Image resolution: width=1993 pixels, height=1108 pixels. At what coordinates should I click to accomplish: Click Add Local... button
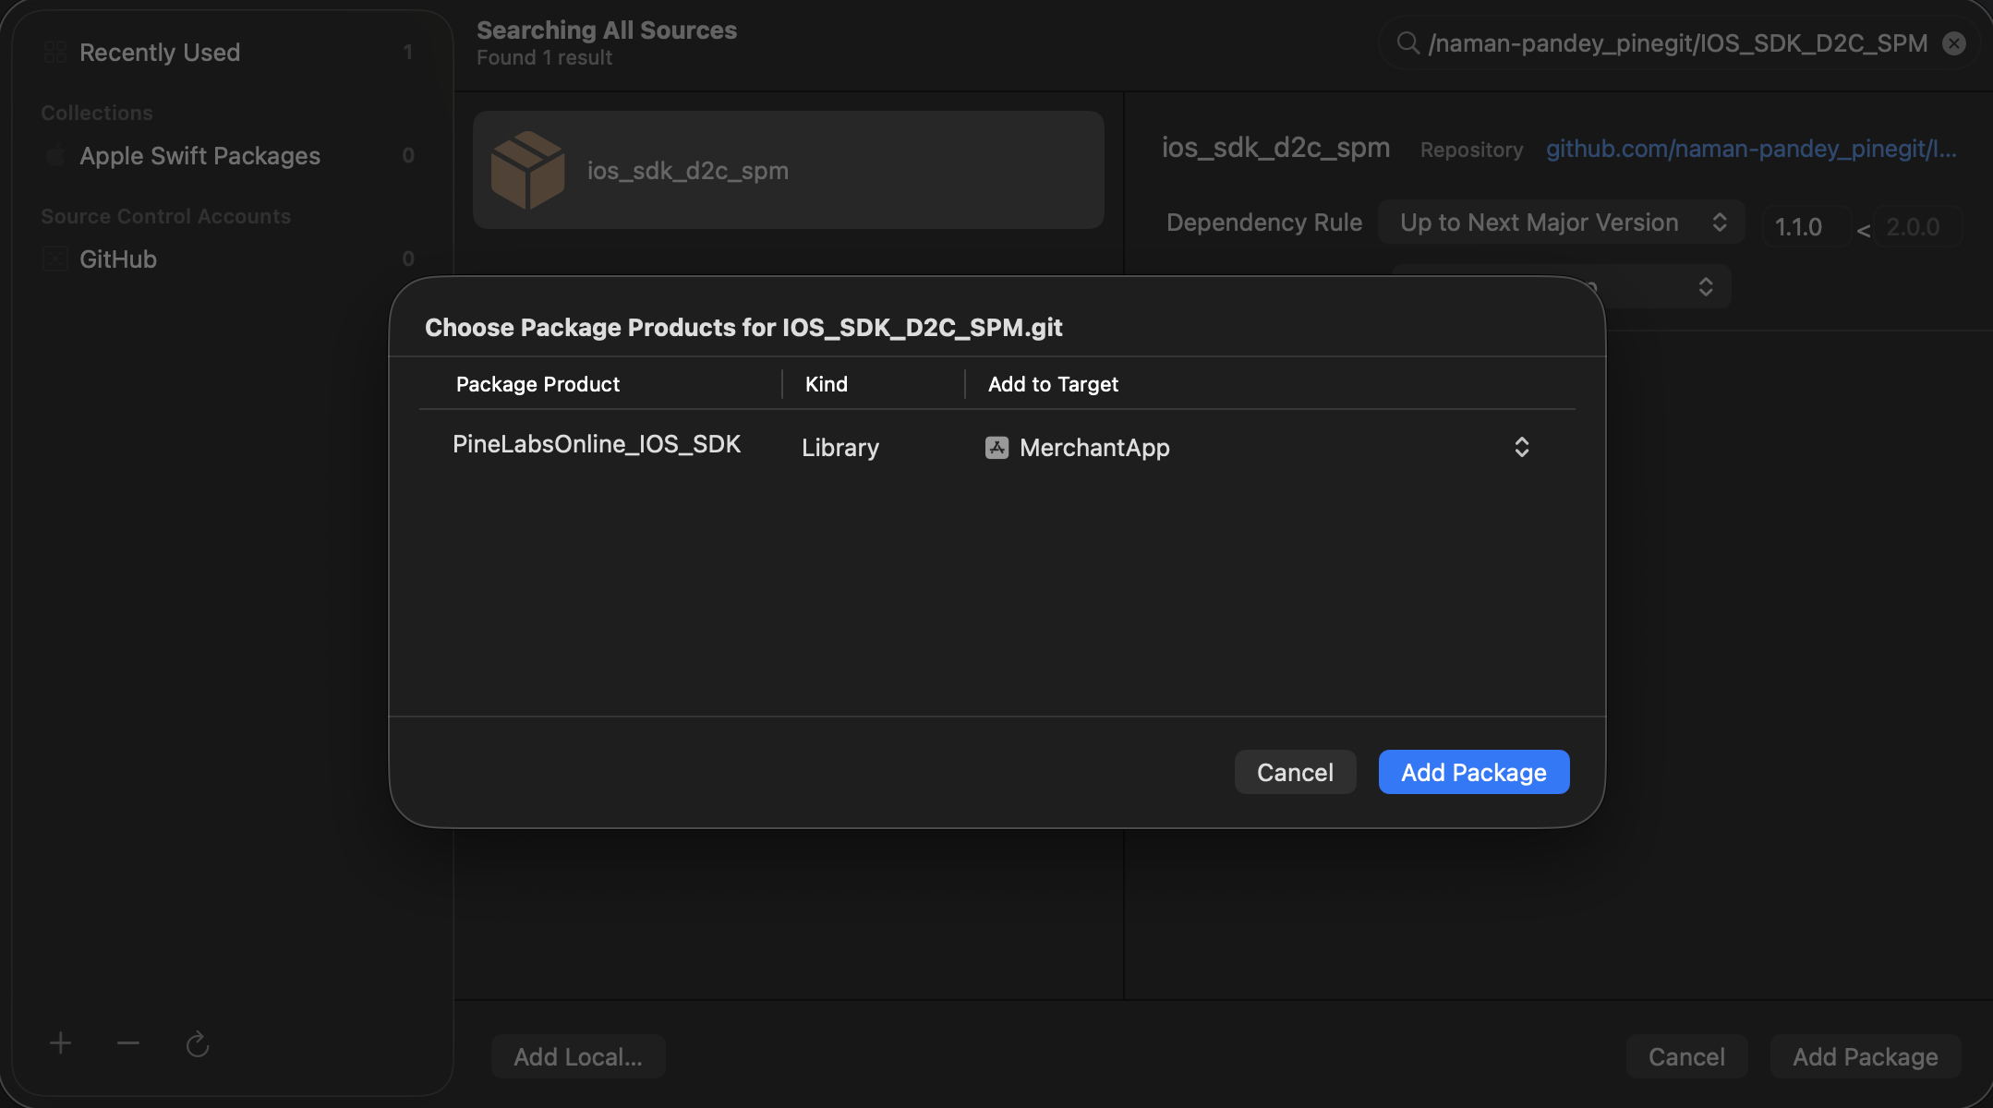(x=578, y=1056)
